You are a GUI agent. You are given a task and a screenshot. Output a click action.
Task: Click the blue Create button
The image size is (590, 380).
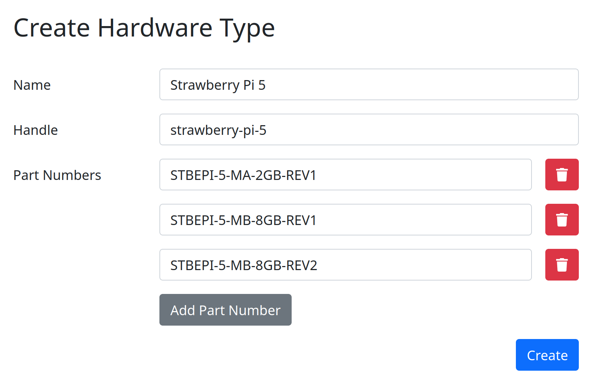click(547, 355)
